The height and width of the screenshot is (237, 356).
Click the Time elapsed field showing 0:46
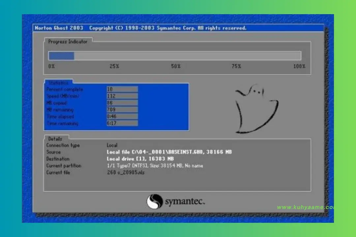coord(122,117)
